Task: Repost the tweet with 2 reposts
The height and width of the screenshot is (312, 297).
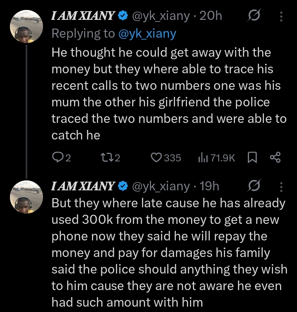Action: tap(106, 157)
